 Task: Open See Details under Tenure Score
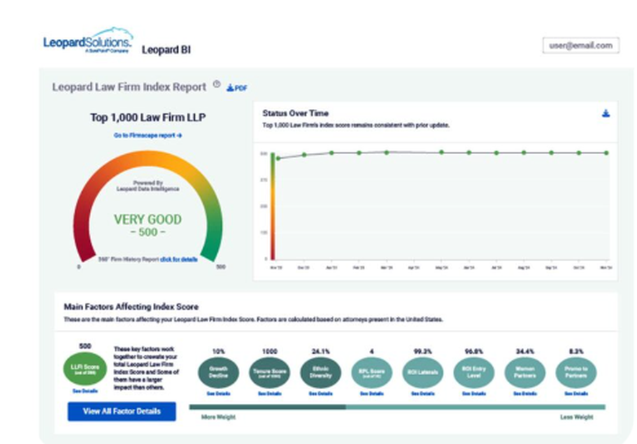click(269, 394)
